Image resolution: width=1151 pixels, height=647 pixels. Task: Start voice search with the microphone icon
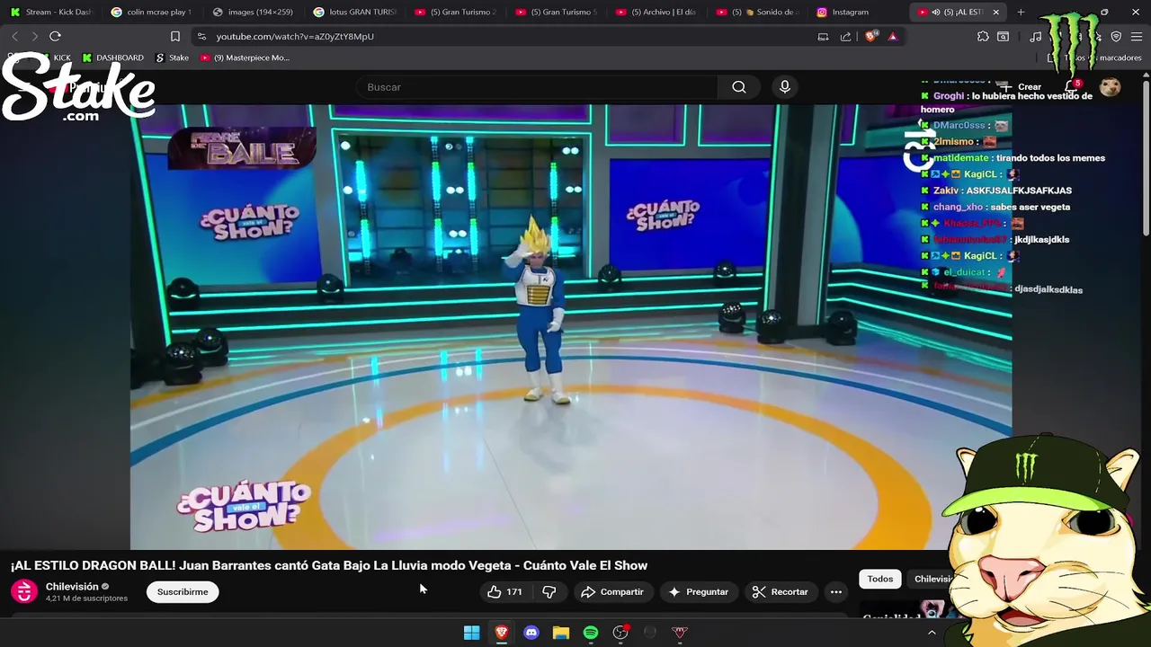785,87
